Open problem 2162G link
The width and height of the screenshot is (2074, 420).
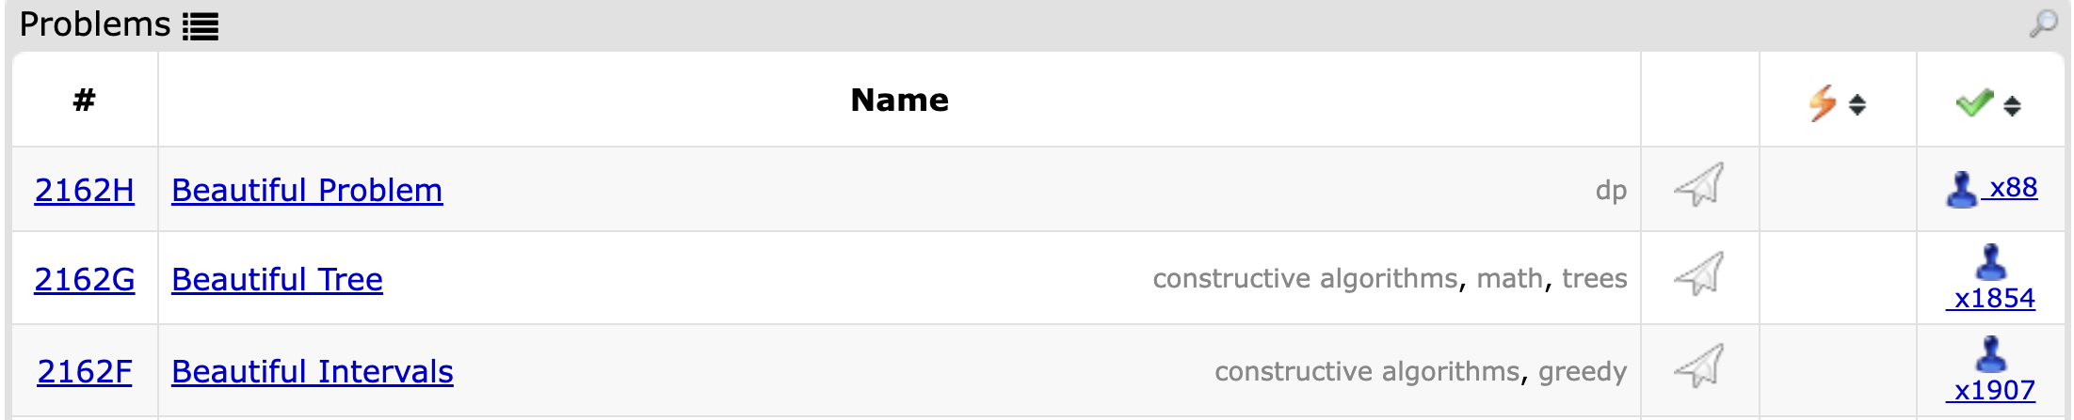click(x=84, y=280)
